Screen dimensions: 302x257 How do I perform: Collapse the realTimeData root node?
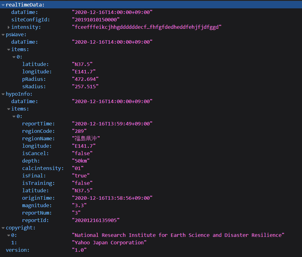pos(3,5)
